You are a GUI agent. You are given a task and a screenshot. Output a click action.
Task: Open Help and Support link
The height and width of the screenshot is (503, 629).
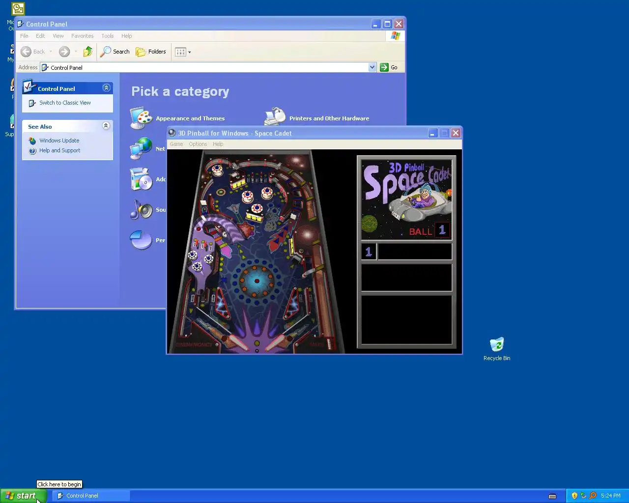[59, 150]
